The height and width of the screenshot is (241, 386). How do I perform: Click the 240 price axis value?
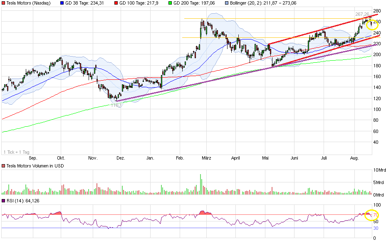(377, 33)
